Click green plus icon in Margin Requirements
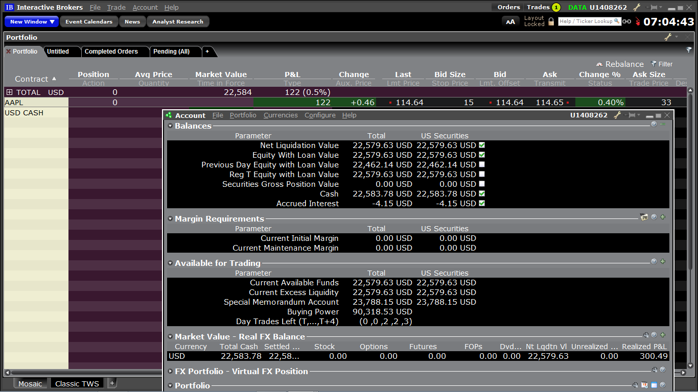Image resolution: width=698 pixels, height=392 pixels. pos(663,217)
